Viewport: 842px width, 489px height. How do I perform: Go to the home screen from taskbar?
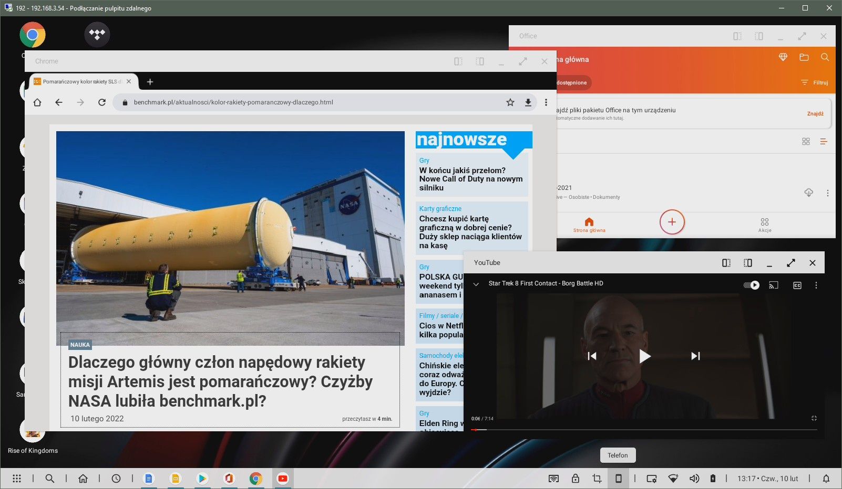83,479
